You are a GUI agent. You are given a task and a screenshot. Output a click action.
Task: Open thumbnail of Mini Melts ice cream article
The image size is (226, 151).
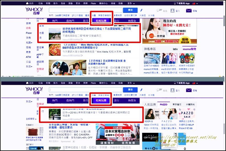[x=55, y=50]
